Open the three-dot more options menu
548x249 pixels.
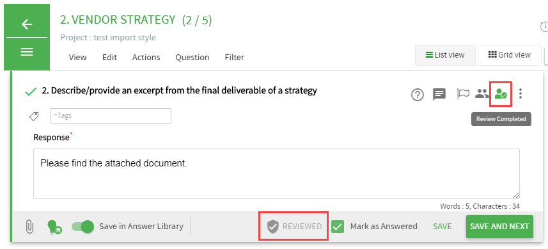point(521,93)
